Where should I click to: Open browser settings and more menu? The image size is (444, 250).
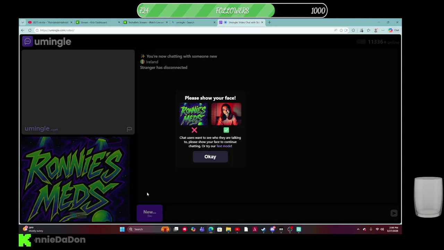point(383,30)
